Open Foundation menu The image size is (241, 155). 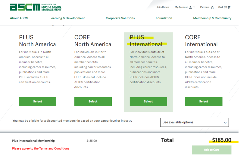pos(164,18)
